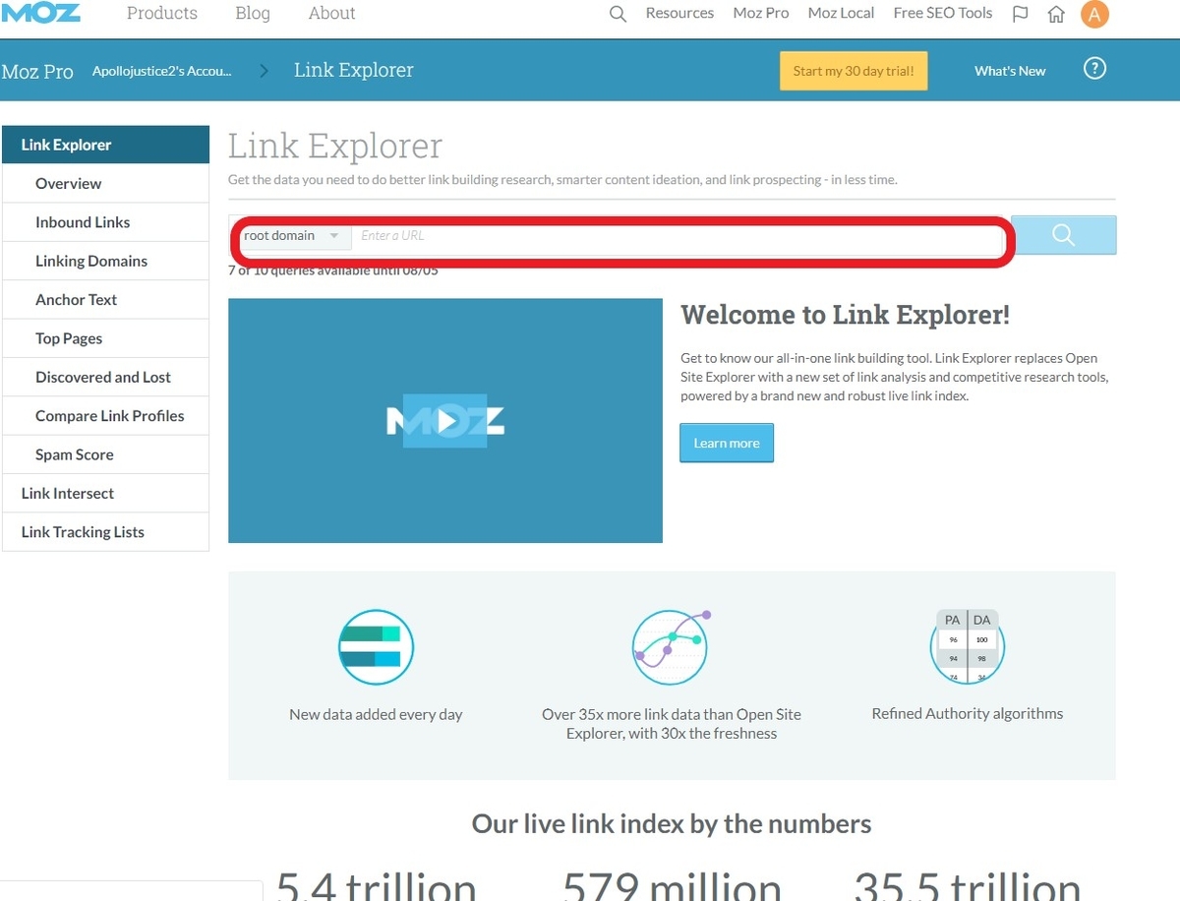Viewport: 1180px width, 901px height.
Task: Click the 'Welcome to Link Explorer!' heading
Action: tap(845, 315)
